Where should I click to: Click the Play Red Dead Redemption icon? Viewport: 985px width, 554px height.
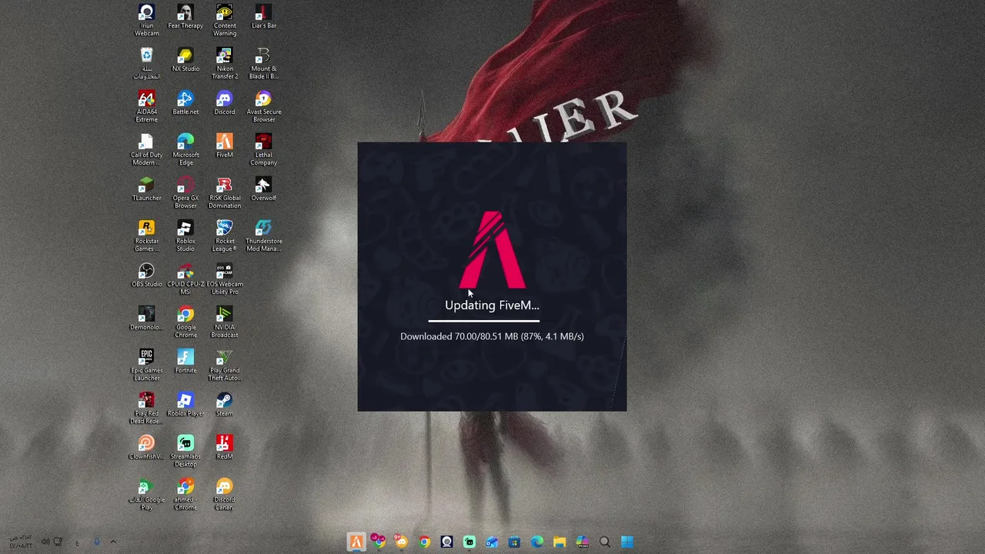coord(146,408)
